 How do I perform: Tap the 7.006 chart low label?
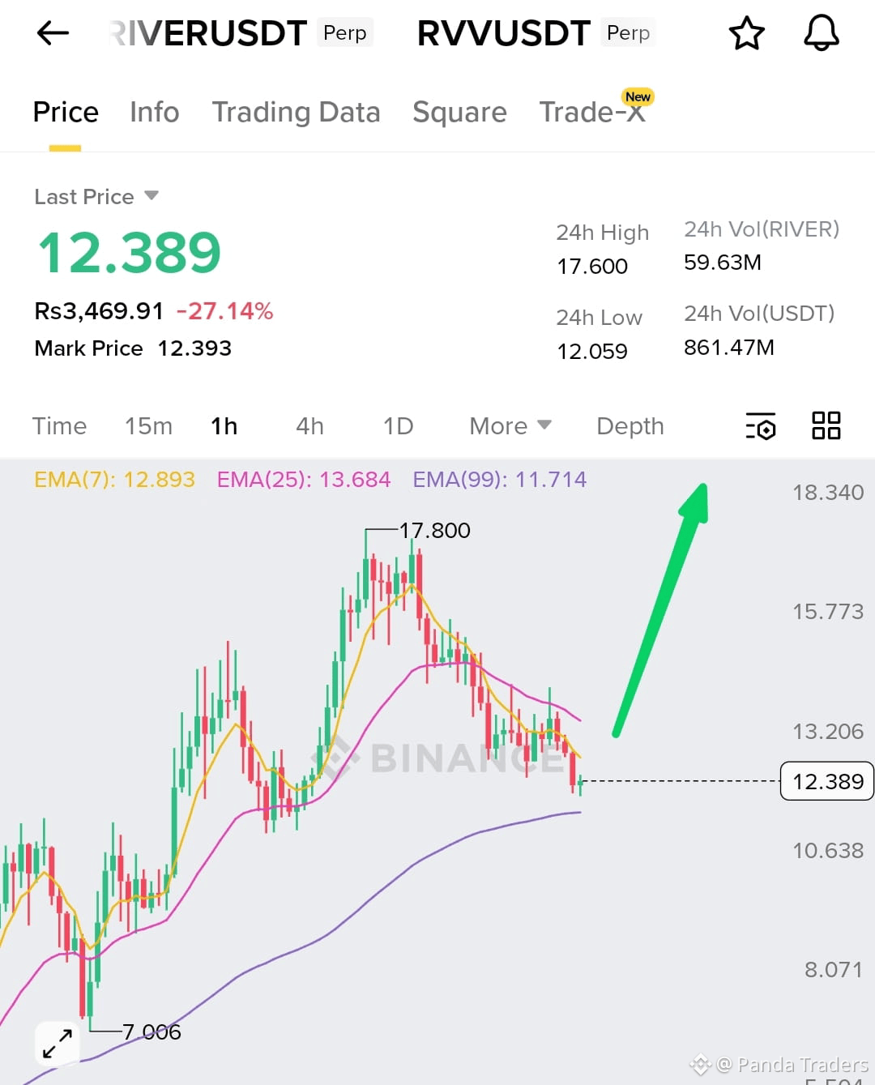152,1032
